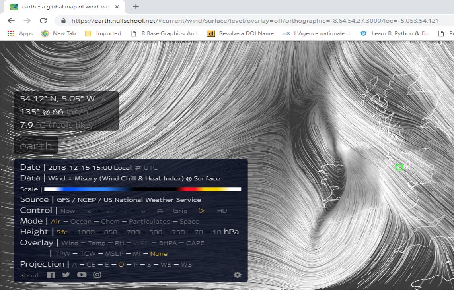The image size is (454, 290).
Task: Select projection WB
Action: 166,265
